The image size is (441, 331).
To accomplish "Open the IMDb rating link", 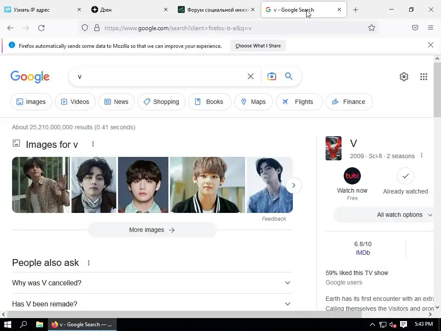I will pos(363,253).
